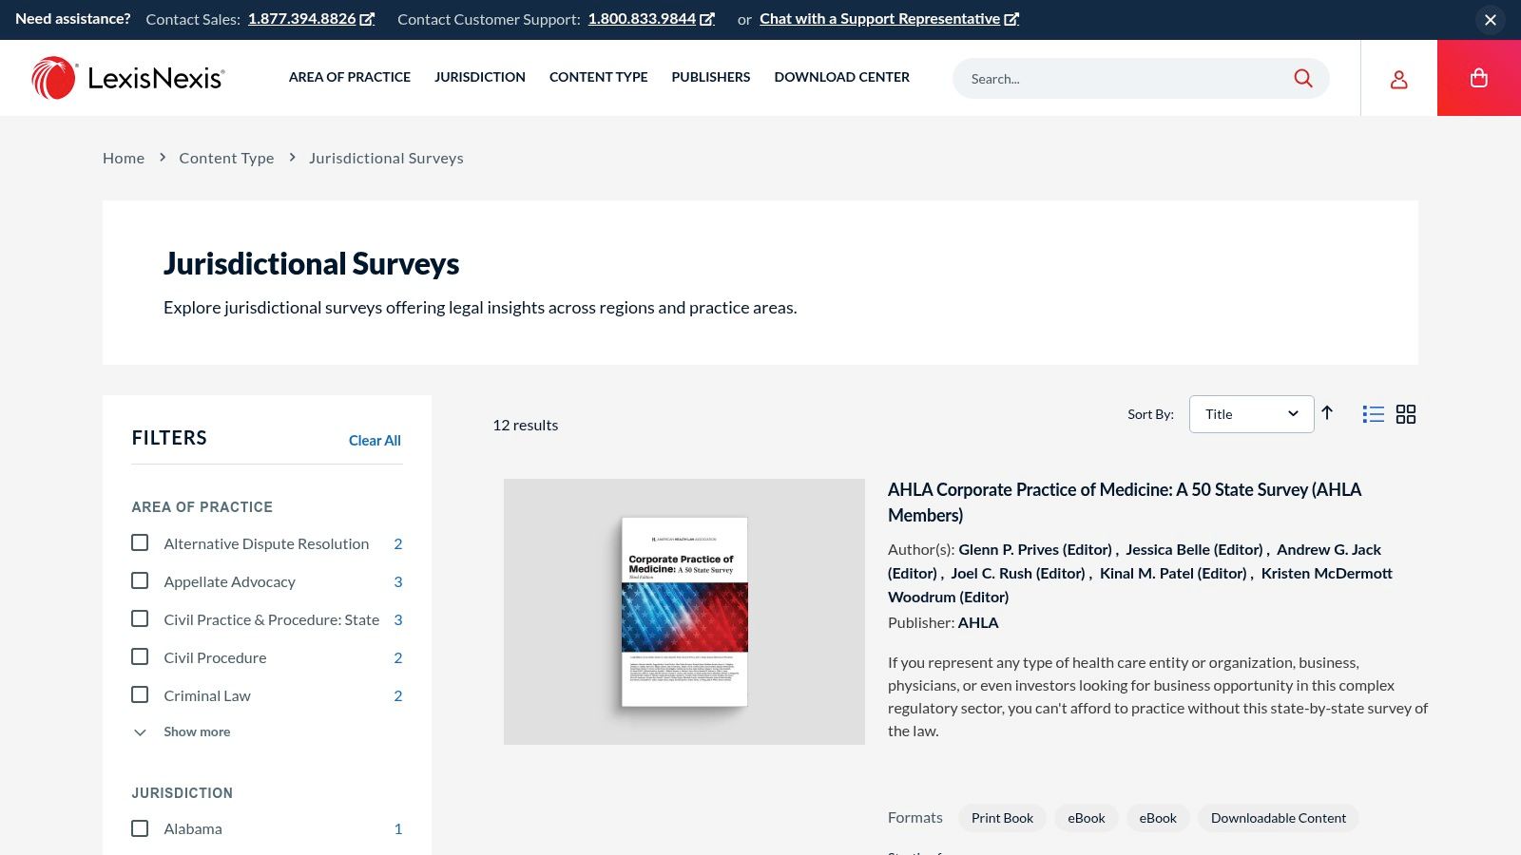Open the shopping cart icon
Viewport: 1521px width, 855px height.
[1478, 78]
